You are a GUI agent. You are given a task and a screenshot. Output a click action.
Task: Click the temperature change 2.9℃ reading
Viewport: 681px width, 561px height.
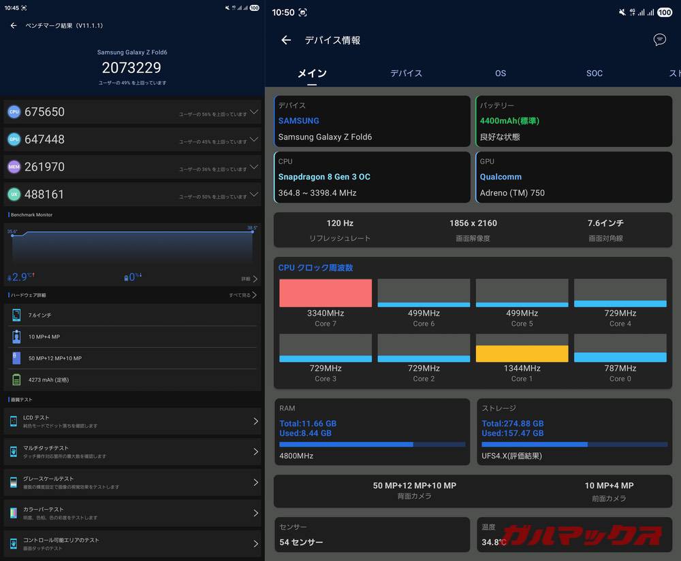coord(21,277)
